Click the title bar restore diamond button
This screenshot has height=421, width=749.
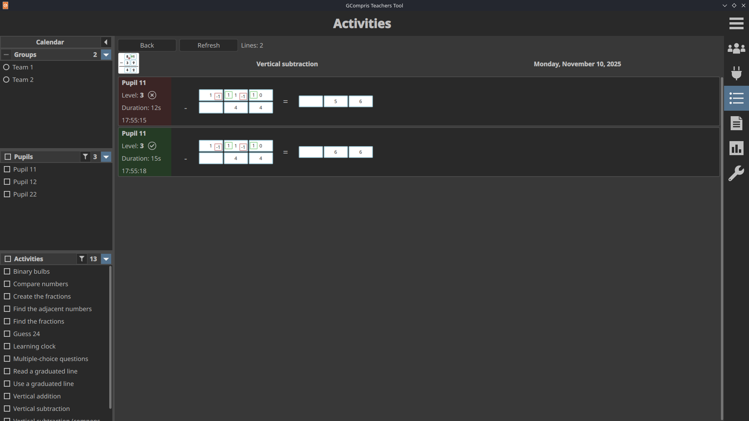pyautogui.click(x=734, y=5)
